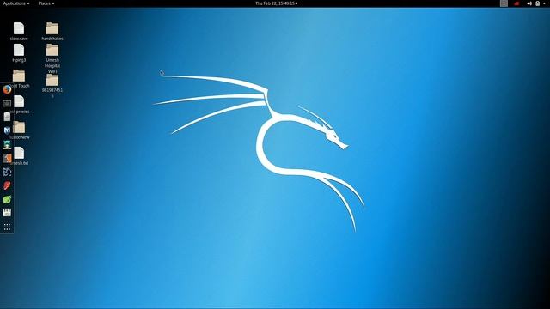Screen dimensions: 550x309
Task: Launch Armitage from the dock
Action: (x=7, y=144)
